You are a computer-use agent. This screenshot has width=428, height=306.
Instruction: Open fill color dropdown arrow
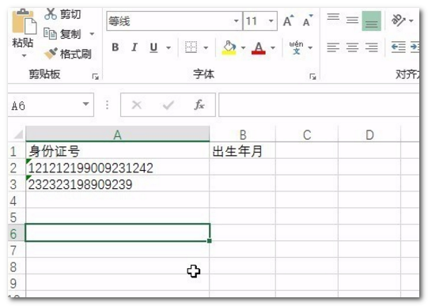pyautogui.click(x=243, y=47)
